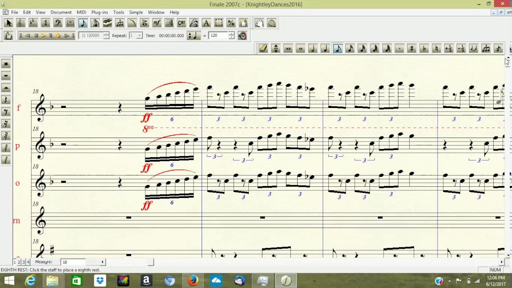Viewport: 512px width, 288px height.
Task: Select the Resize percent tool
Action: click(x=231, y=23)
